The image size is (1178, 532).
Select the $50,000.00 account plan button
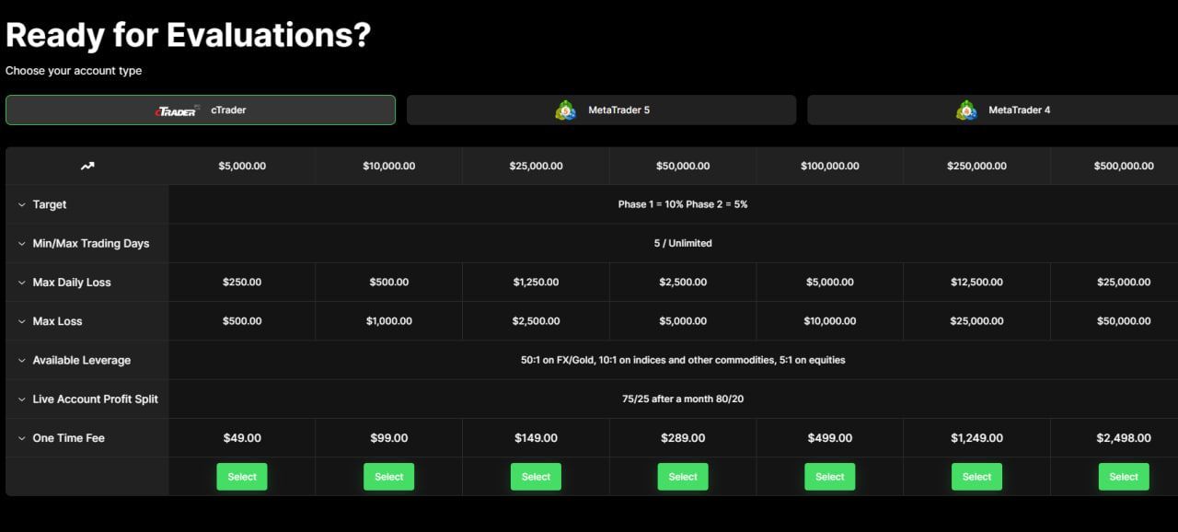683,477
